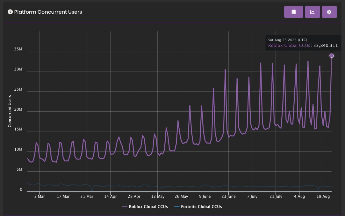Viewport: 345px width, 216px height.
Task: Click the info icon beside Platform Concurrent Users
Action: (10, 12)
